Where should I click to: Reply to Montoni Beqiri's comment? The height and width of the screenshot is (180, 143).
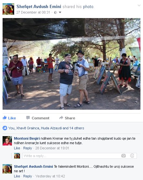(27, 148)
